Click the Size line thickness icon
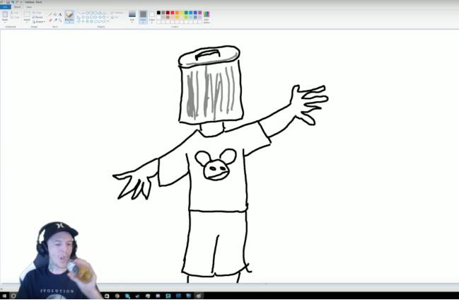 (132, 14)
